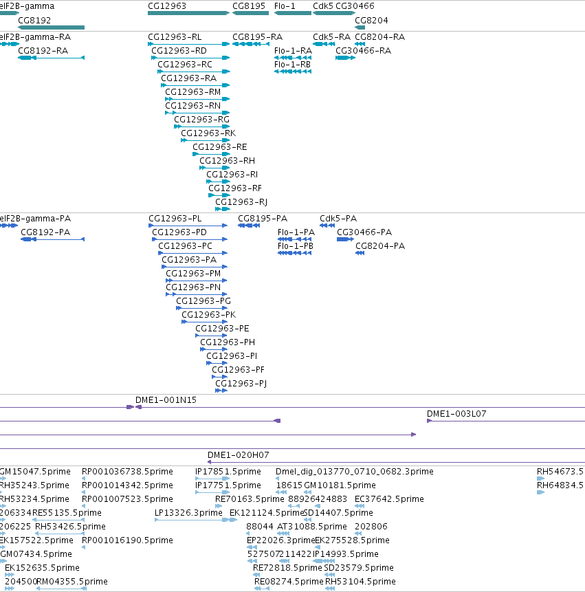Click protein CG12963-PF
This screenshot has height=592, width=585.
[220, 377]
